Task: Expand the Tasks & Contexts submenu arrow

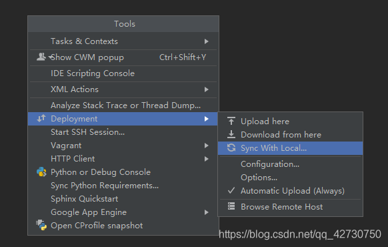Action: pyautogui.click(x=207, y=41)
